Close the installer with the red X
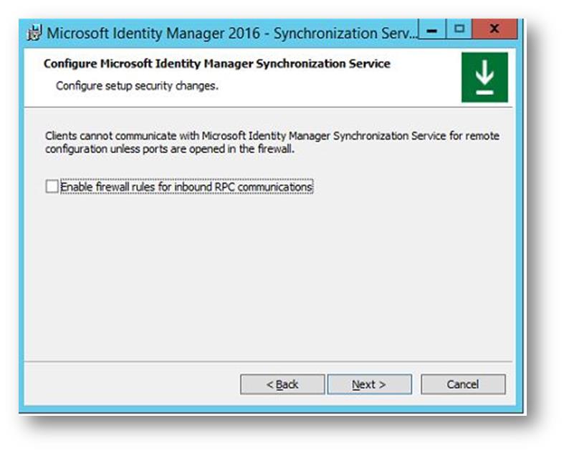 tap(494, 29)
